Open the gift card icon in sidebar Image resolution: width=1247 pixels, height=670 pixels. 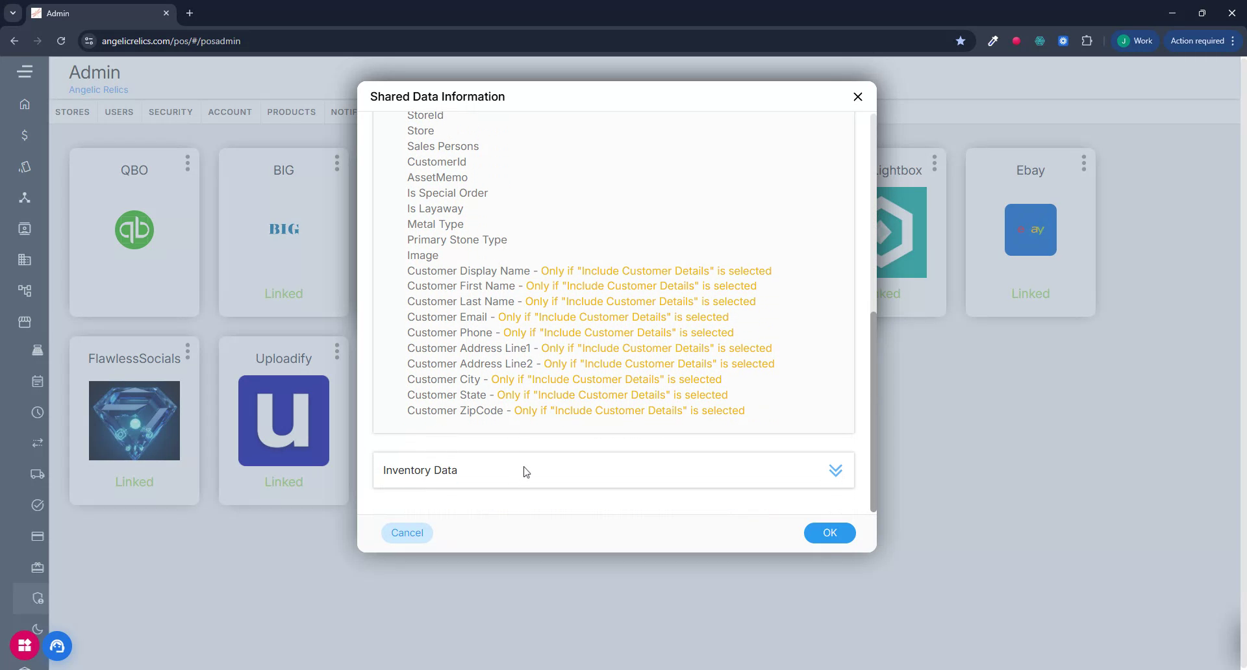tap(38, 567)
